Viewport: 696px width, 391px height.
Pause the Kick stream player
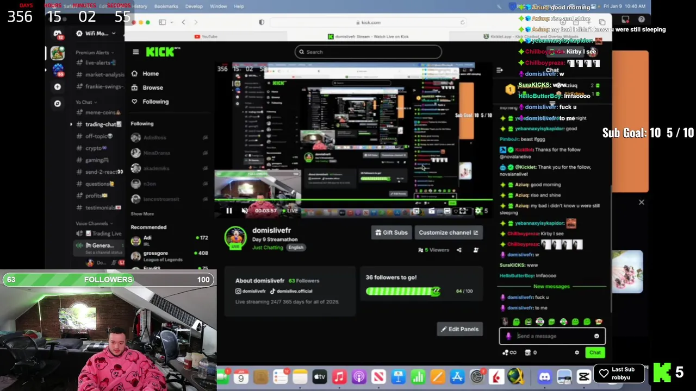pos(229,211)
